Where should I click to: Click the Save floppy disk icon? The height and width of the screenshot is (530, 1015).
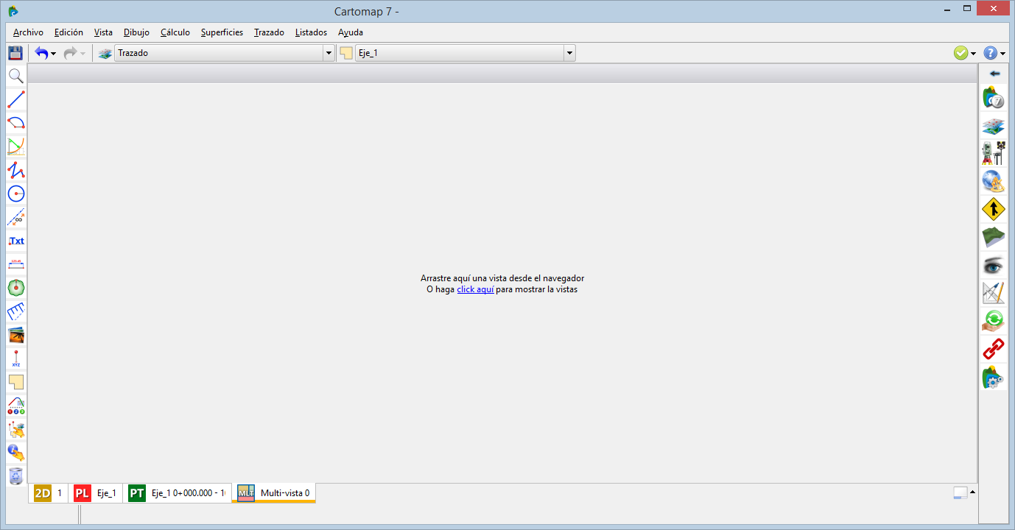(x=15, y=53)
